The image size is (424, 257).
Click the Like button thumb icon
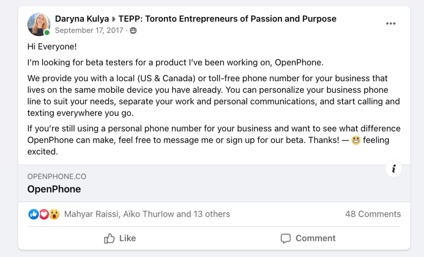[109, 238]
